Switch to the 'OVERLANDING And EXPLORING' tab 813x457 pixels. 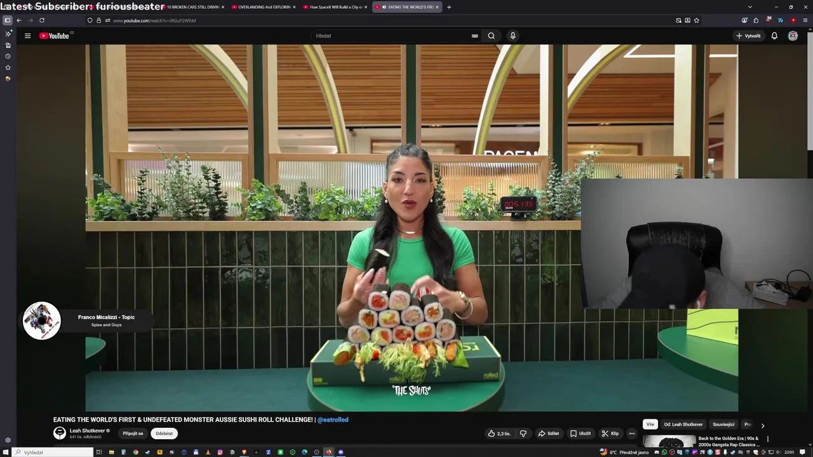click(264, 7)
